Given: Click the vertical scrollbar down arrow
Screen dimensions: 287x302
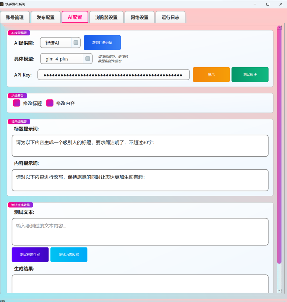Looking at the screenshot, I should (279, 290).
